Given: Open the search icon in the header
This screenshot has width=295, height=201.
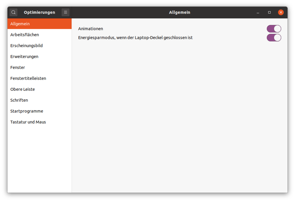Looking at the screenshot, I should (14, 12).
